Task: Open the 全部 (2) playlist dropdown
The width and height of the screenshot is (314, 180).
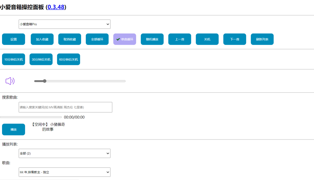Action: 65,153
